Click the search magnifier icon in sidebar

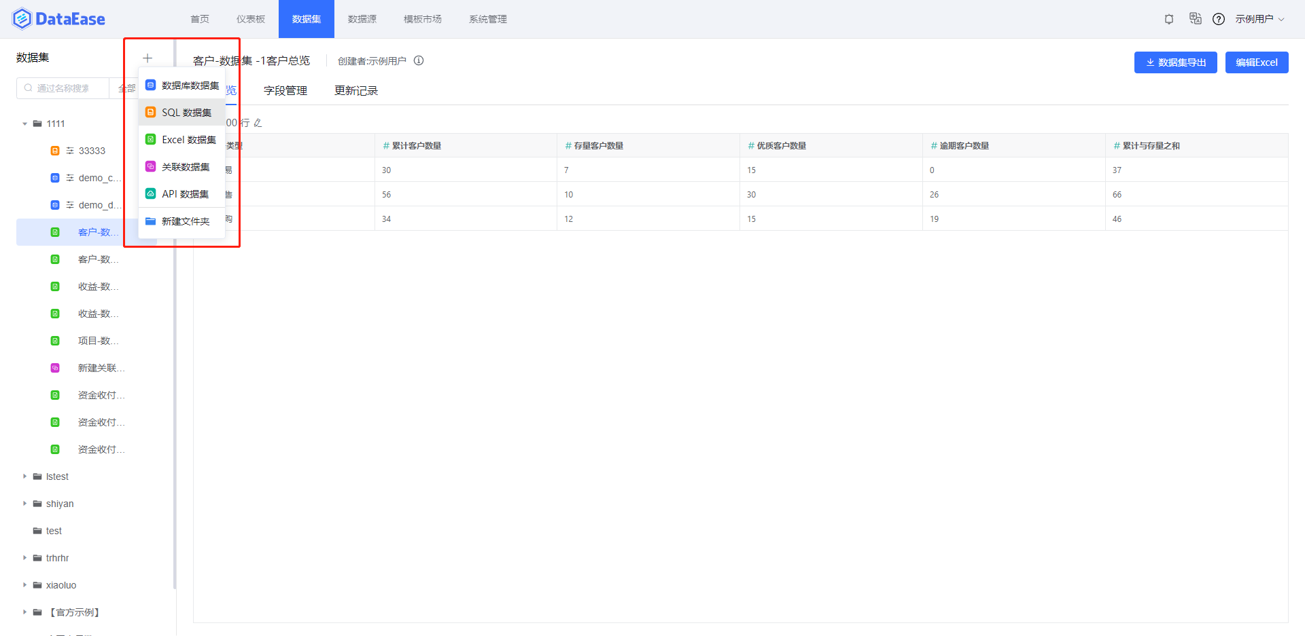(28, 88)
